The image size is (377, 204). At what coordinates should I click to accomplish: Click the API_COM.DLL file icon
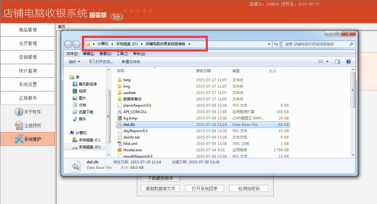[x=120, y=112]
